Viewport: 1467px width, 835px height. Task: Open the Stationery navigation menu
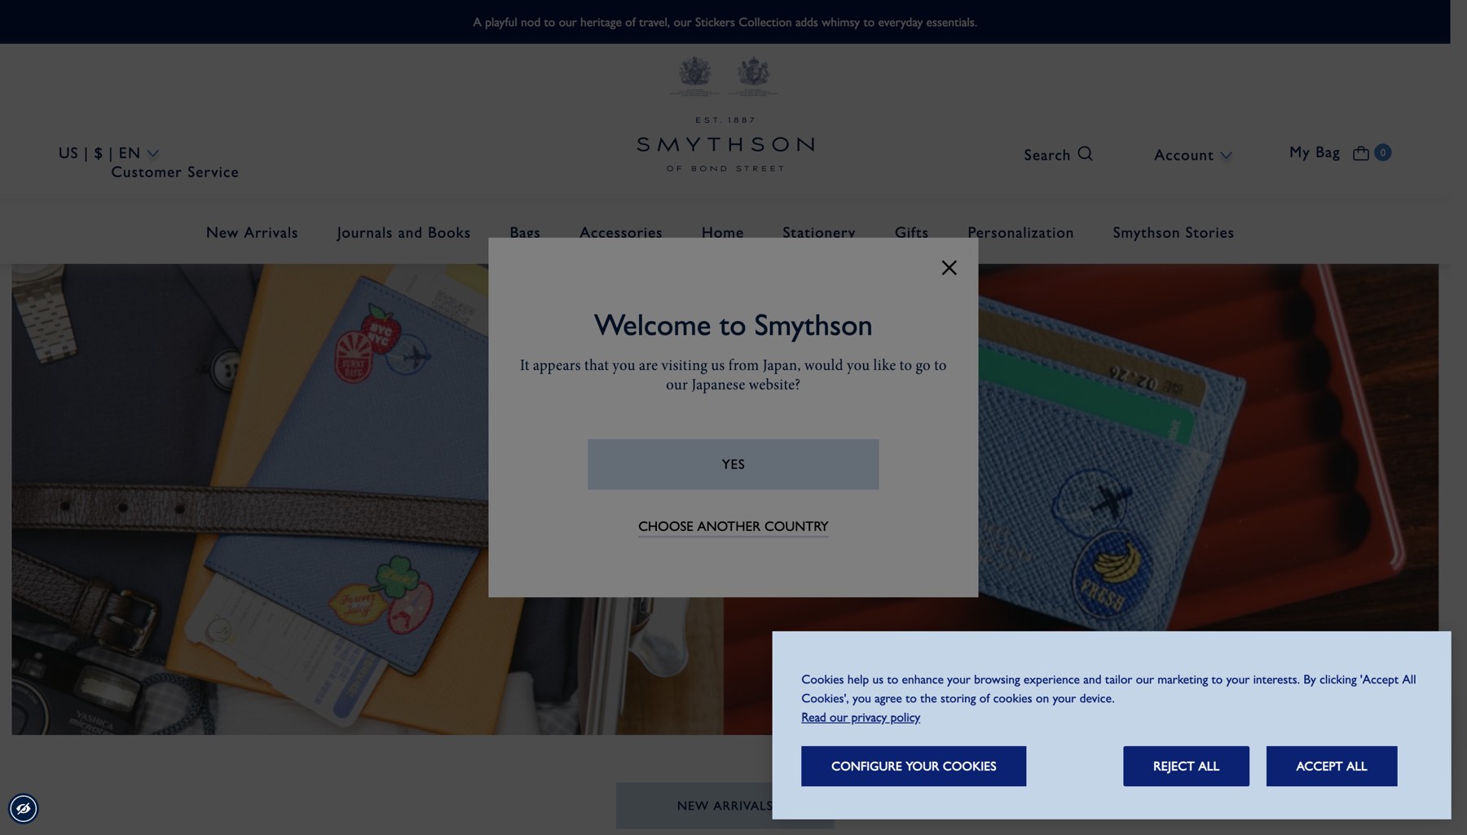point(819,233)
